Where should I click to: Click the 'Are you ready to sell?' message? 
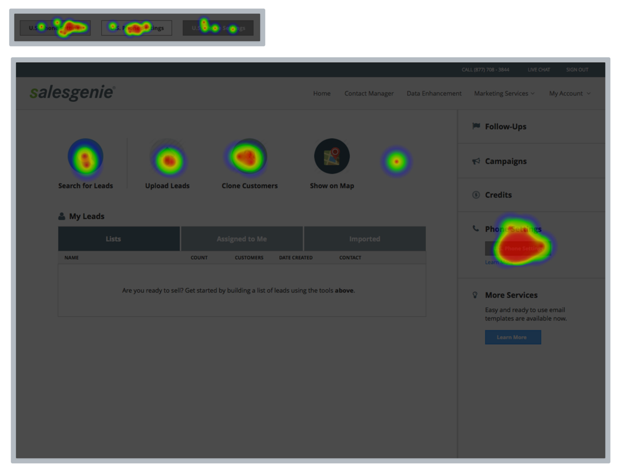tap(238, 290)
